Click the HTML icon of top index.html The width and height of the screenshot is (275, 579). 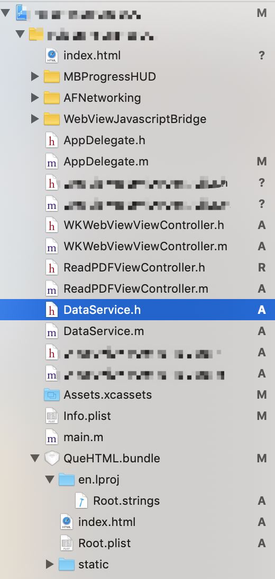coord(51,55)
